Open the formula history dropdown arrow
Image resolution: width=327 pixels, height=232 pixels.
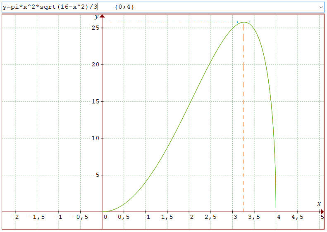321,7
